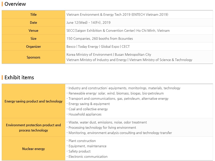Click the Renewable energy list item
The image size is (215, 161).
click(x=116, y=93)
